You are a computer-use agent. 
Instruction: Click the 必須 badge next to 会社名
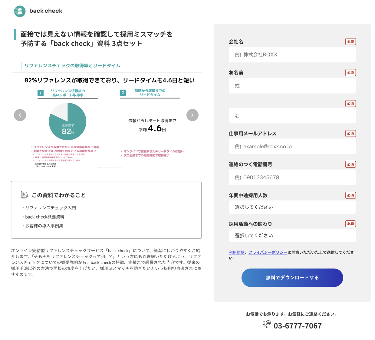tap(350, 42)
